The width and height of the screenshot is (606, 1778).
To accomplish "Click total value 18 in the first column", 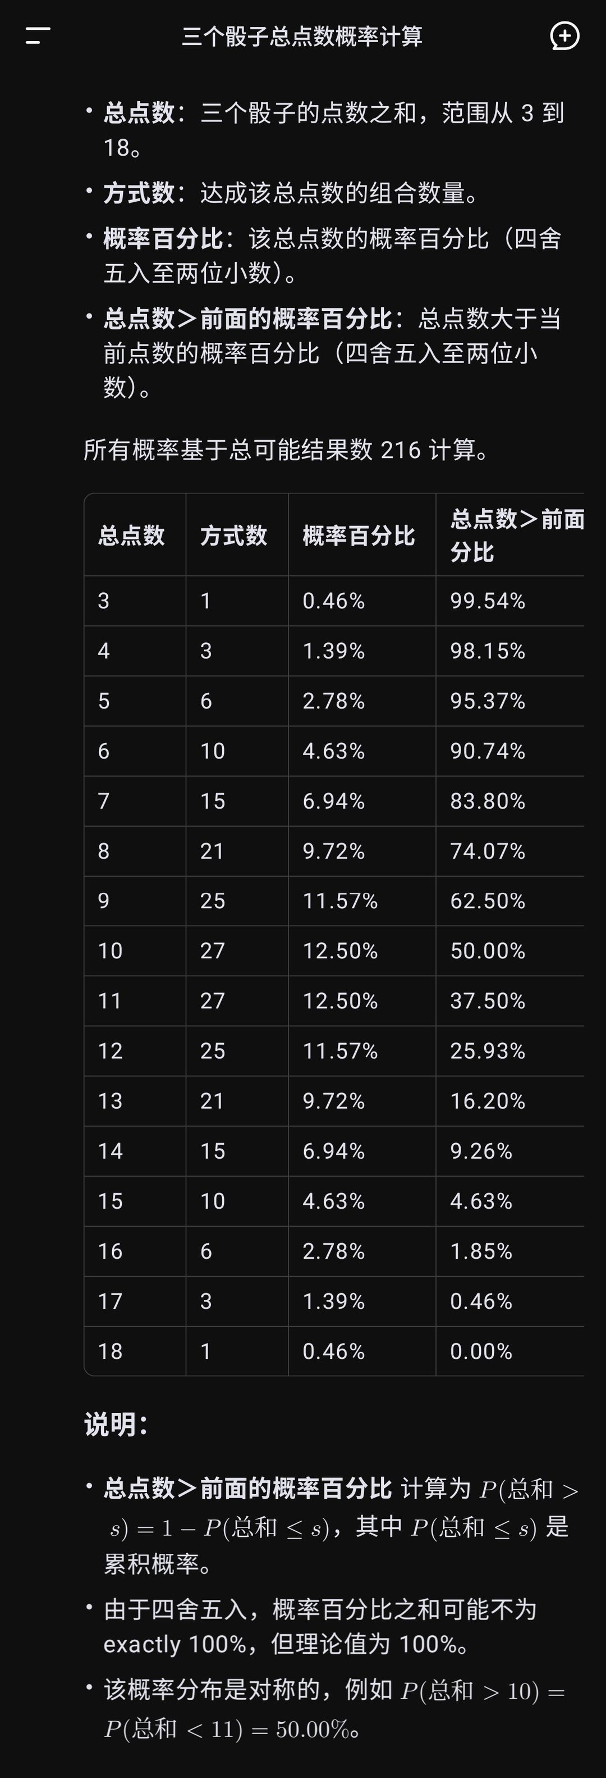I will [111, 1351].
